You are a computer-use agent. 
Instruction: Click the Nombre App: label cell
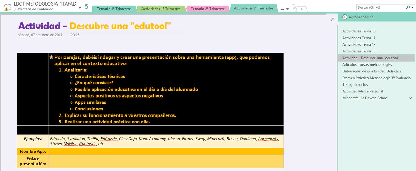(33, 151)
